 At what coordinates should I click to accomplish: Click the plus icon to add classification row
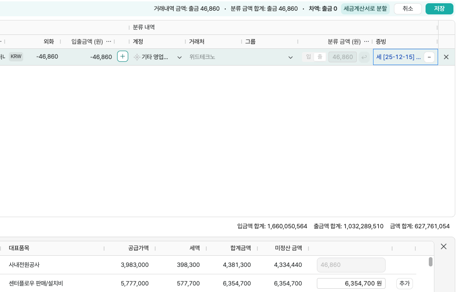click(x=123, y=57)
